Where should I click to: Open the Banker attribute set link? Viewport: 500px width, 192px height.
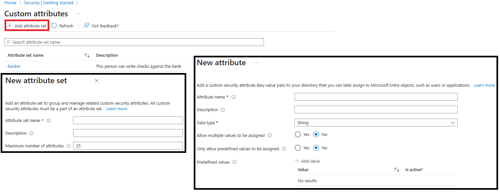14,66
